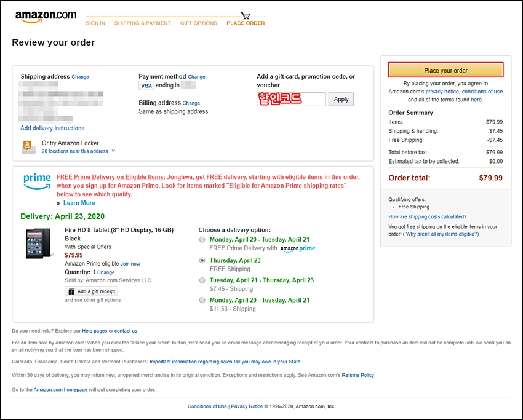Open the Returns Policy link
Screen dimensions: 523x420
358,375
